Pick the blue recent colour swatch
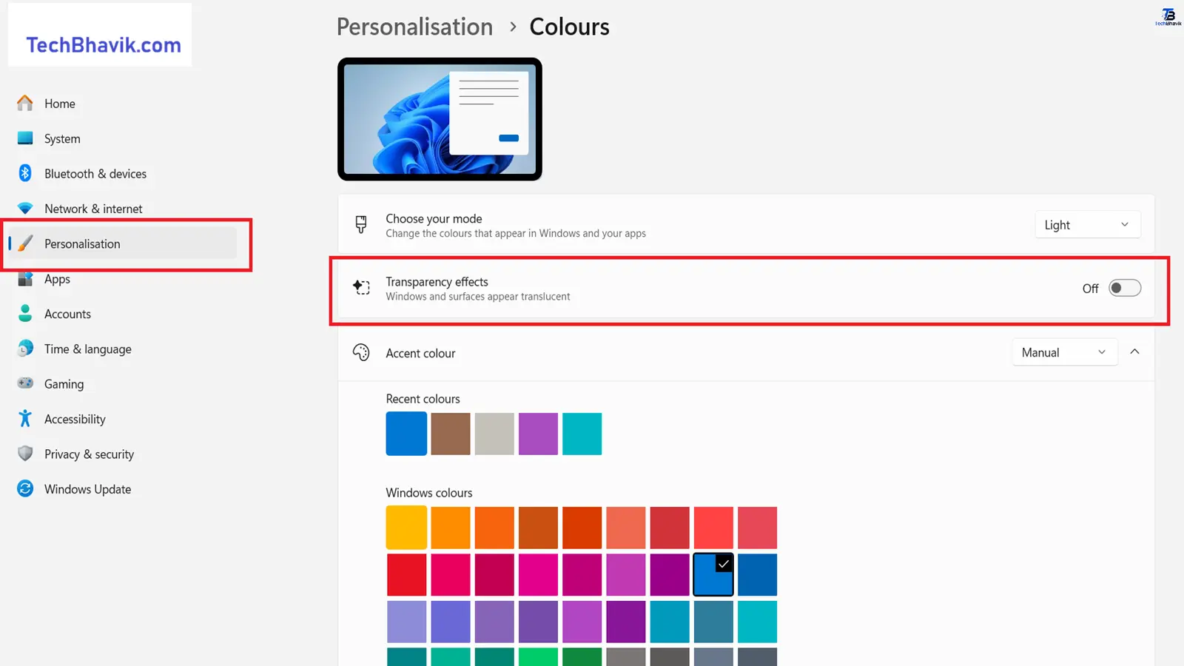The image size is (1184, 666). pos(406,434)
